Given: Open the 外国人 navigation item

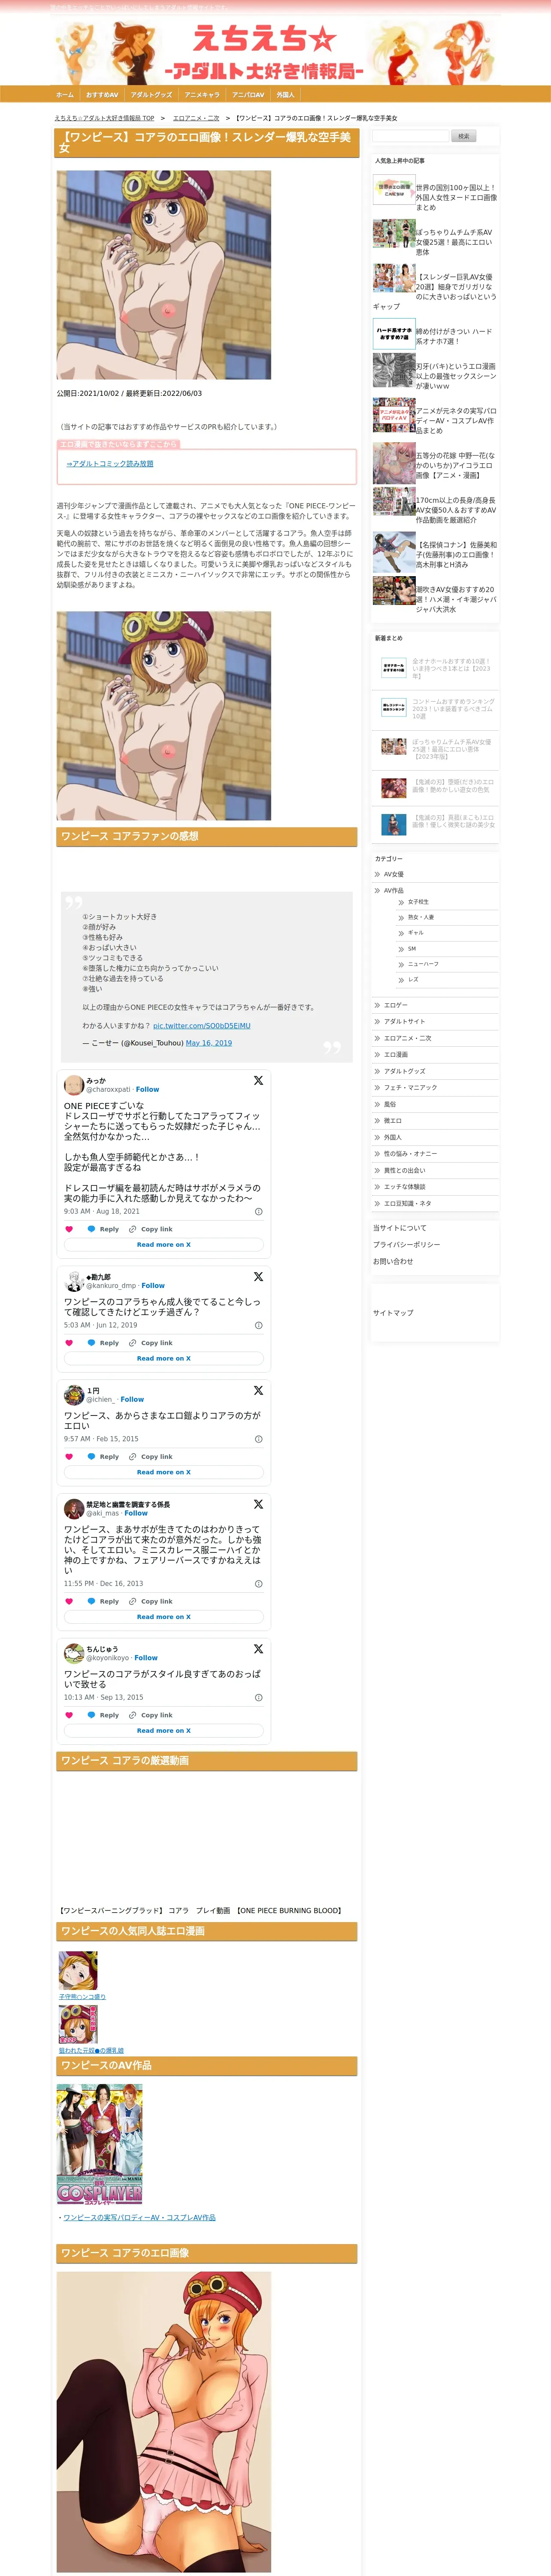Looking at the screenshot, I should 285,95.
